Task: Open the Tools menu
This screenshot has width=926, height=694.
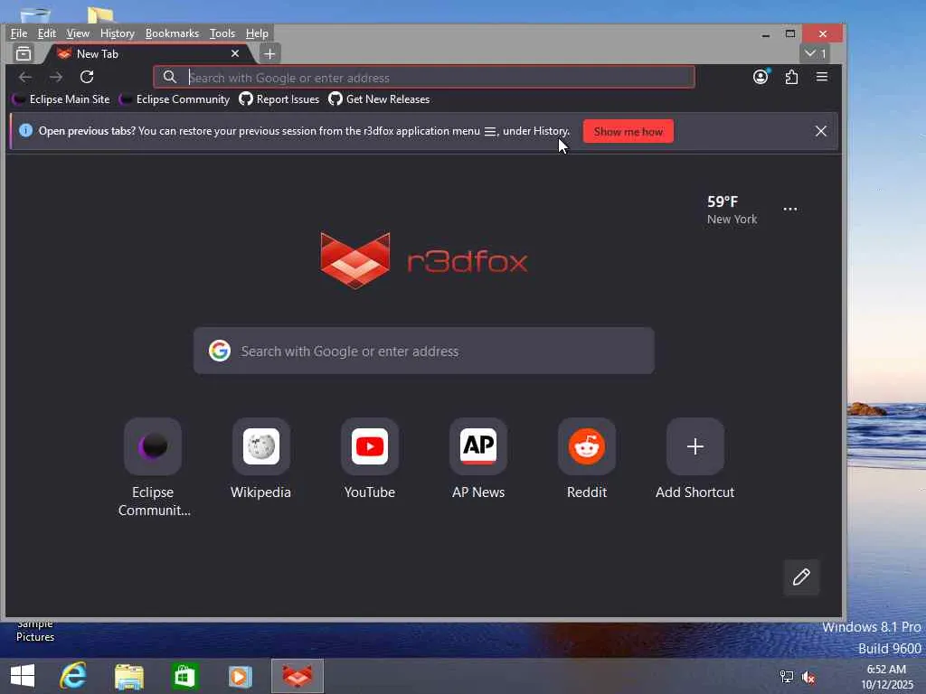Action: coord(222,33)
